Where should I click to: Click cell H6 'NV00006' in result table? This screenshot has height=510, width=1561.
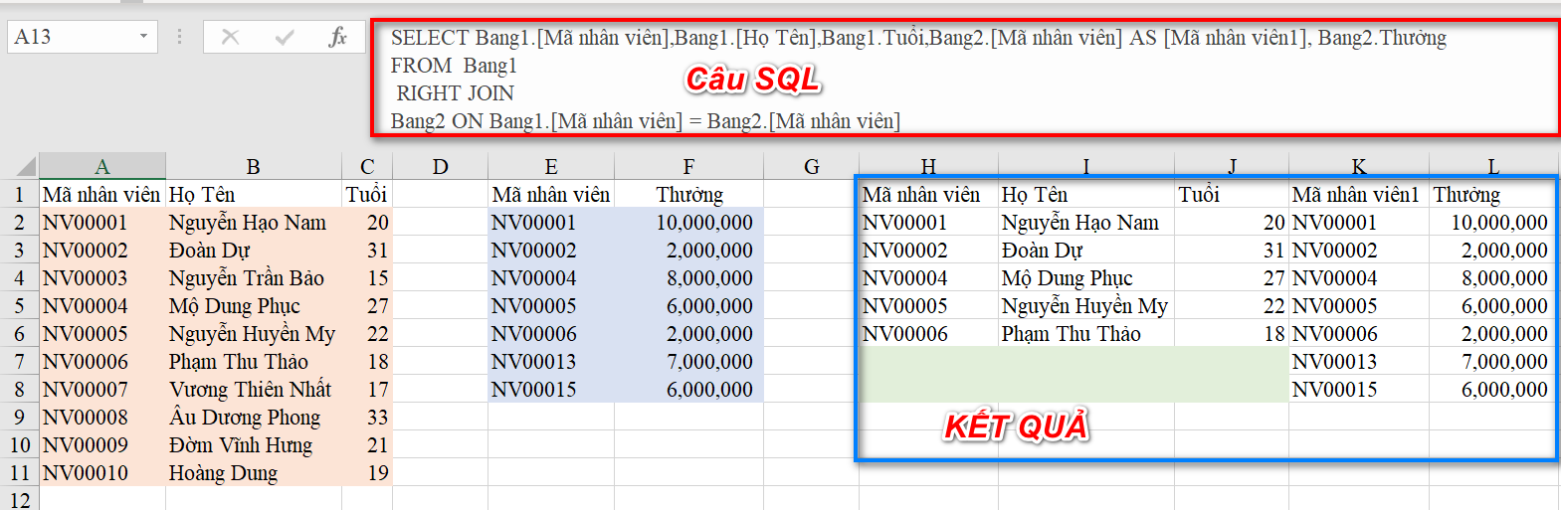928,333
